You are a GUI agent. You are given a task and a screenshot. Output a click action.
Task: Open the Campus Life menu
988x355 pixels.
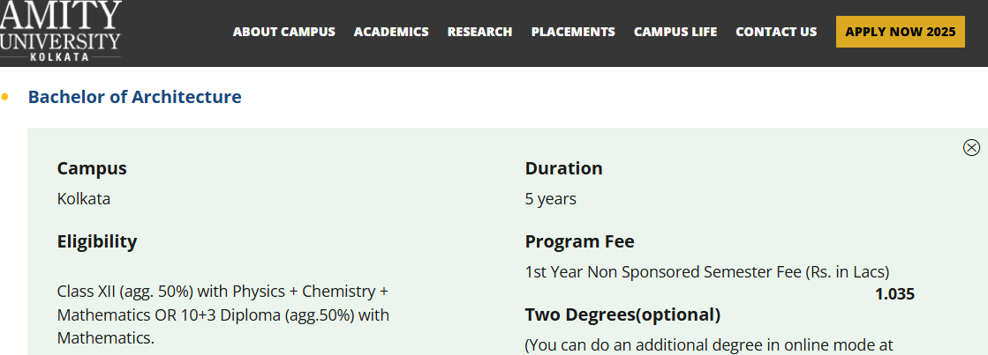pos(675,32)
